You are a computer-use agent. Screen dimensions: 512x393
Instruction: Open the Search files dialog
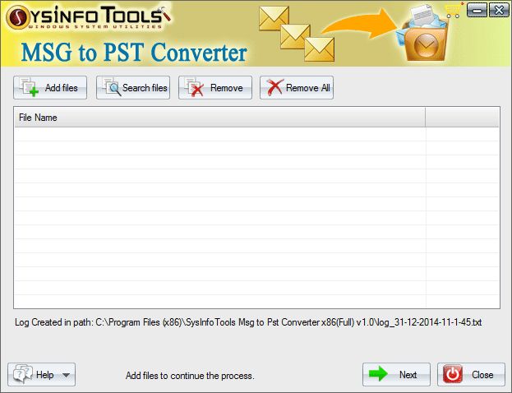coord(133,87)
